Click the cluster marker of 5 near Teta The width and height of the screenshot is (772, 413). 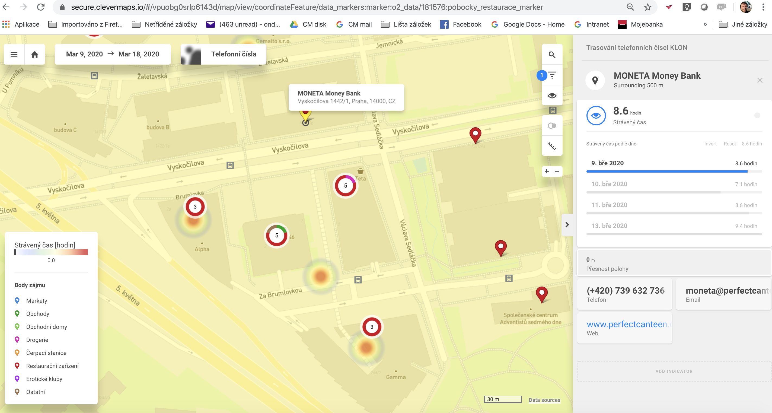point(345,186)
